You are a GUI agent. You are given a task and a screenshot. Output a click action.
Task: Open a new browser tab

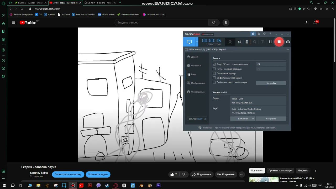120,3
